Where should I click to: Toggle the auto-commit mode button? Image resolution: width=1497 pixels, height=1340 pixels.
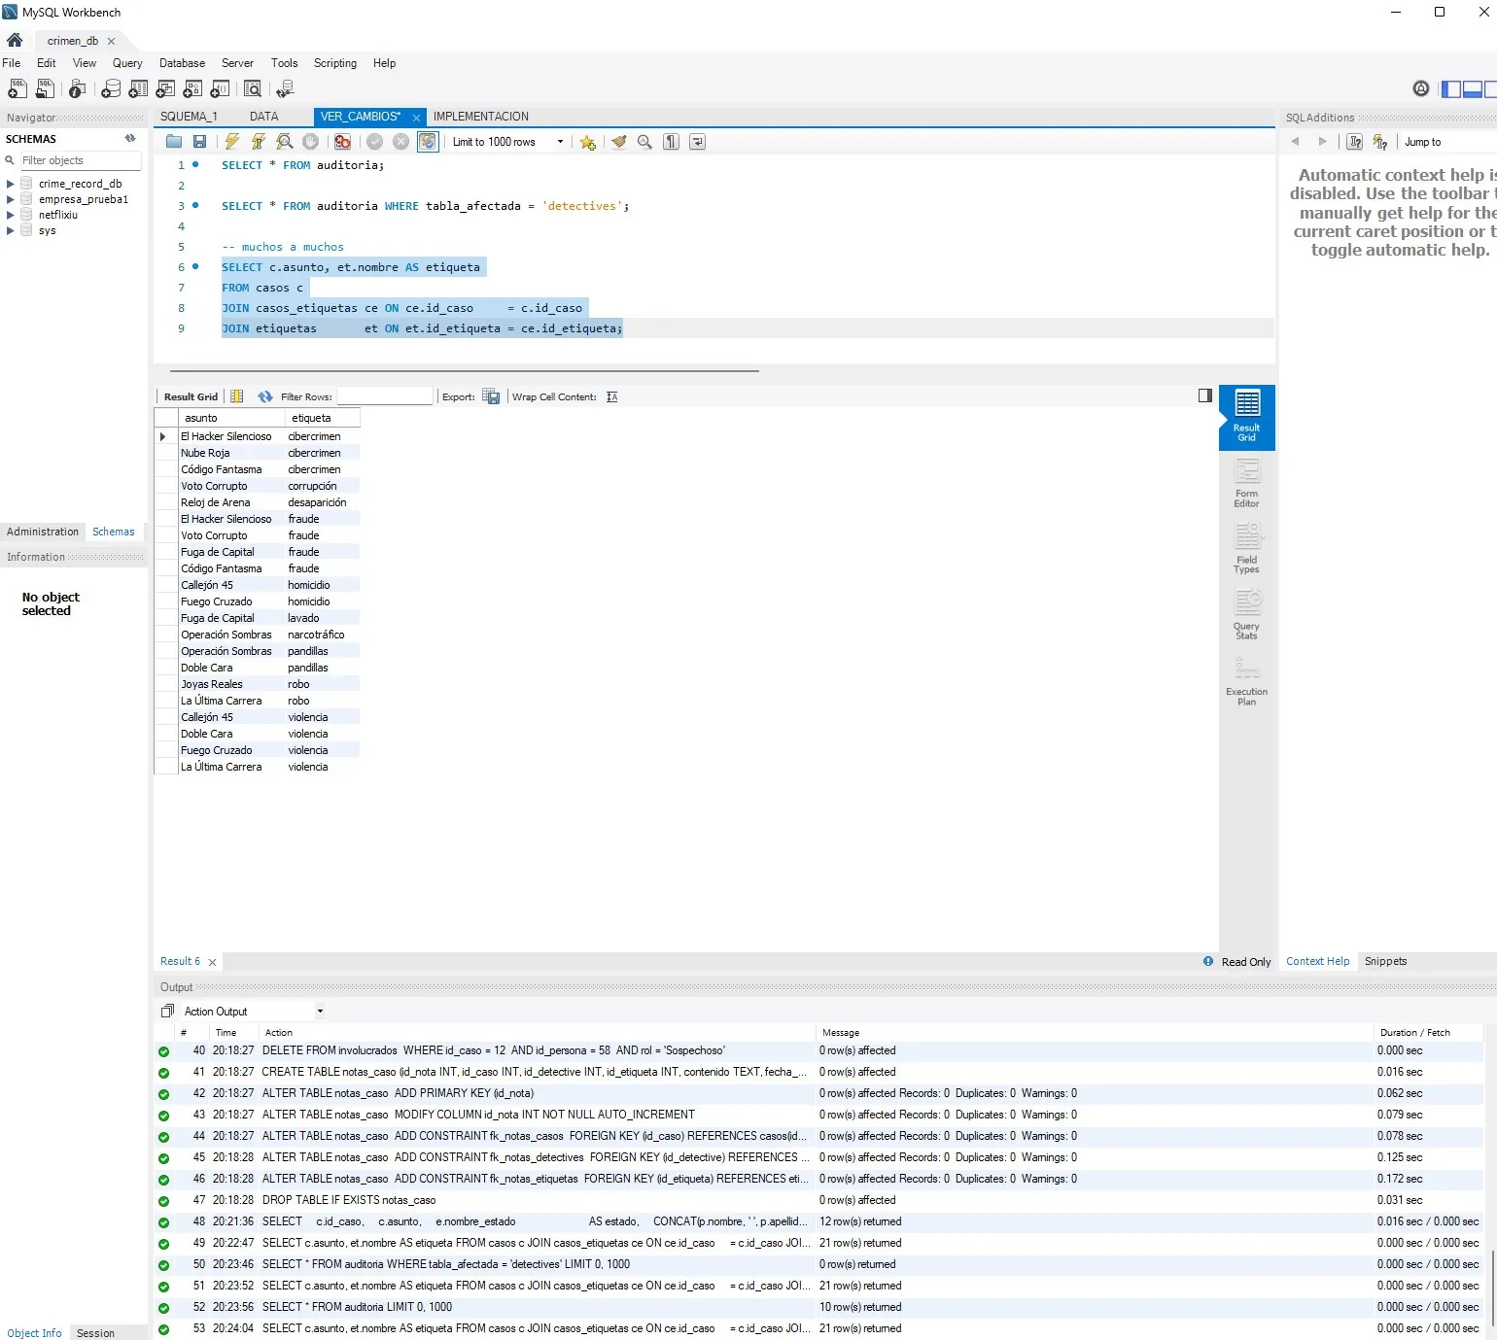(x=428, y=142)
